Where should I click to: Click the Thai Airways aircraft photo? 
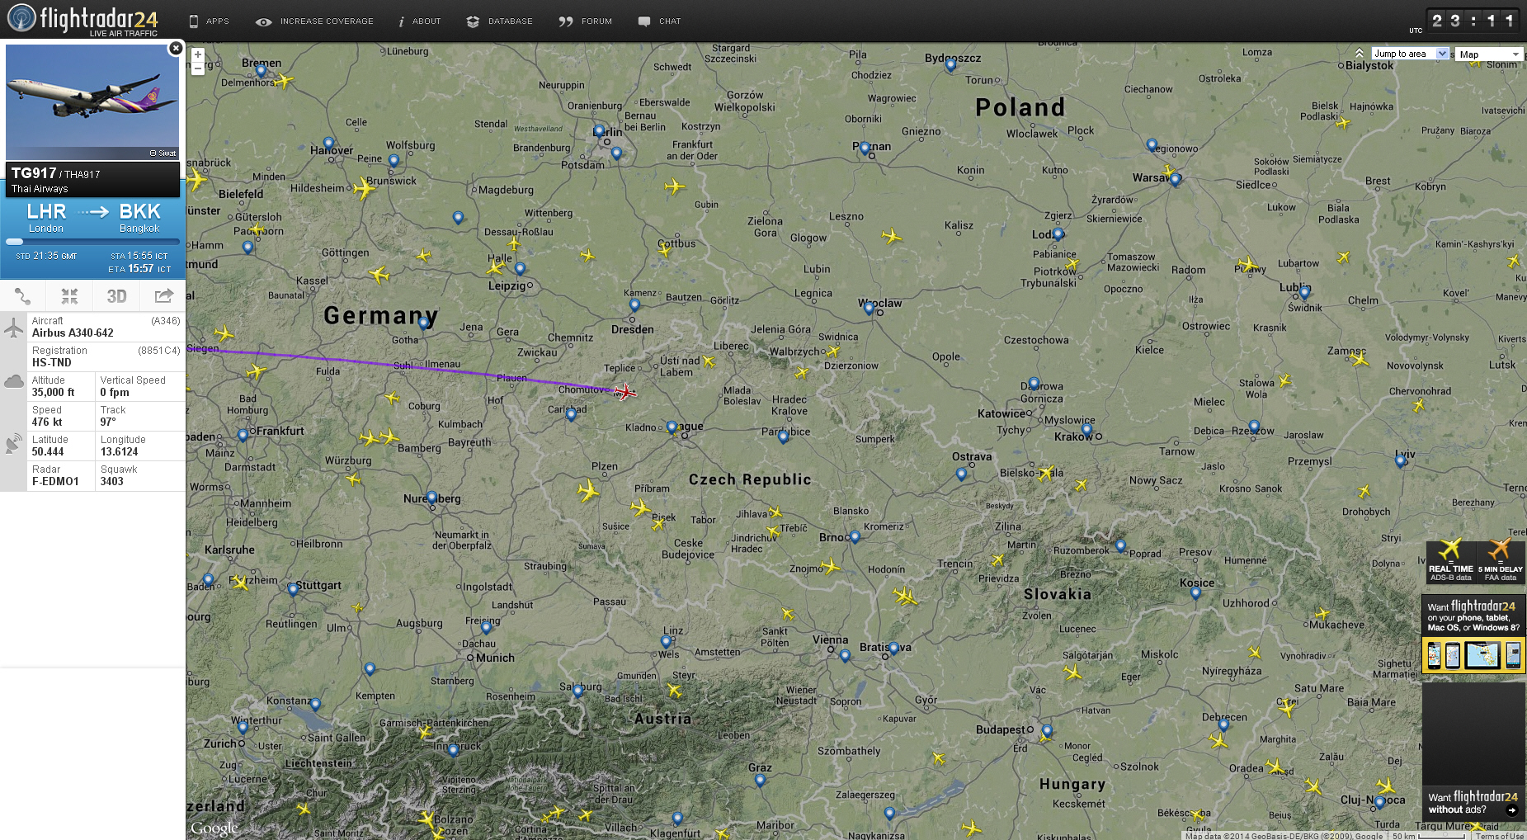(x=92, y=101)
